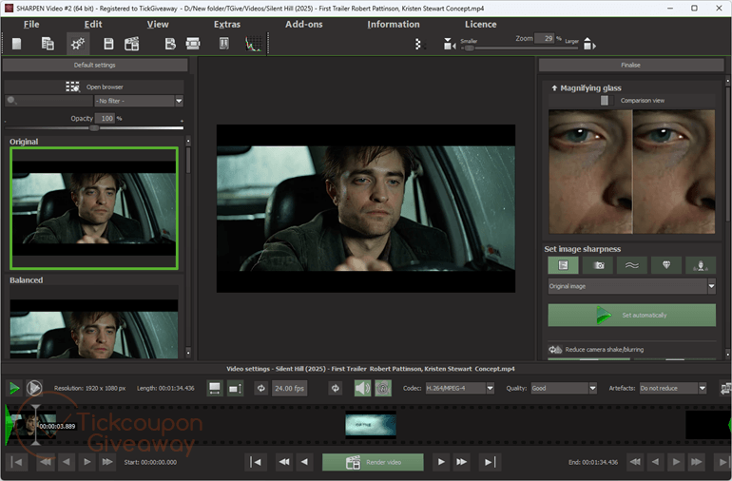Viewport: 732px width, 481px height.
Task: Open the Add-ons menu
Action: pyautogui.click(x=304, y=25)
